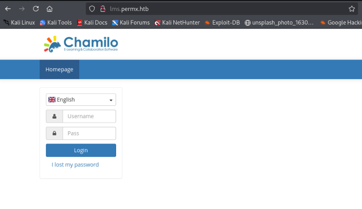Viewport: 362px width, 209px height.
Task: Click the shield tracking protection icon
Action: (92, 9)
